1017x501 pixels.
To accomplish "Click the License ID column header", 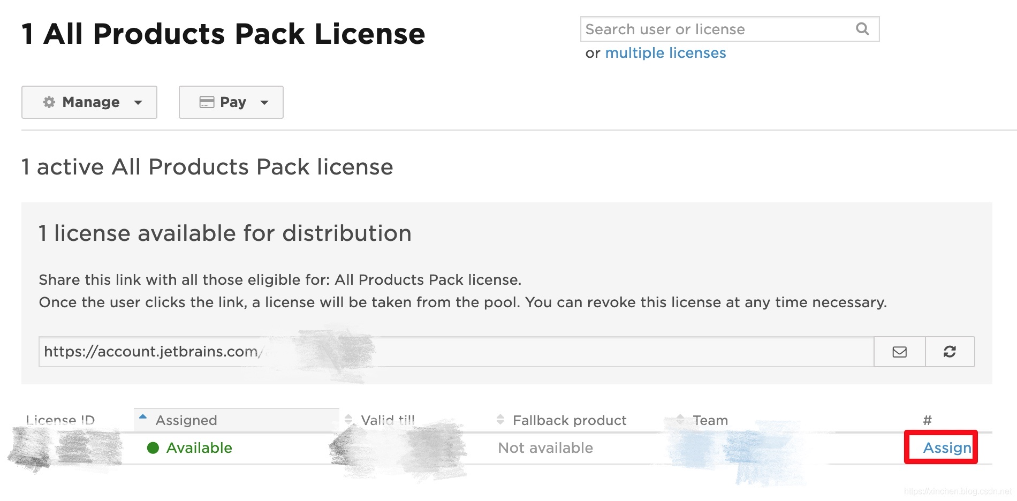I will coord(60,420).
